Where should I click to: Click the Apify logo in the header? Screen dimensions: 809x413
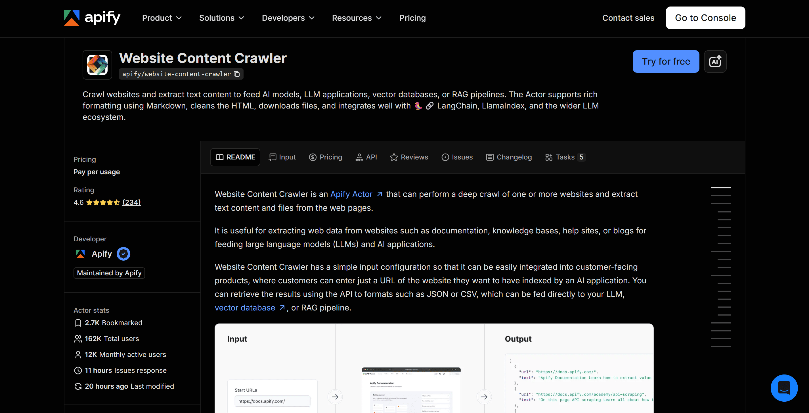pos(92,18)
